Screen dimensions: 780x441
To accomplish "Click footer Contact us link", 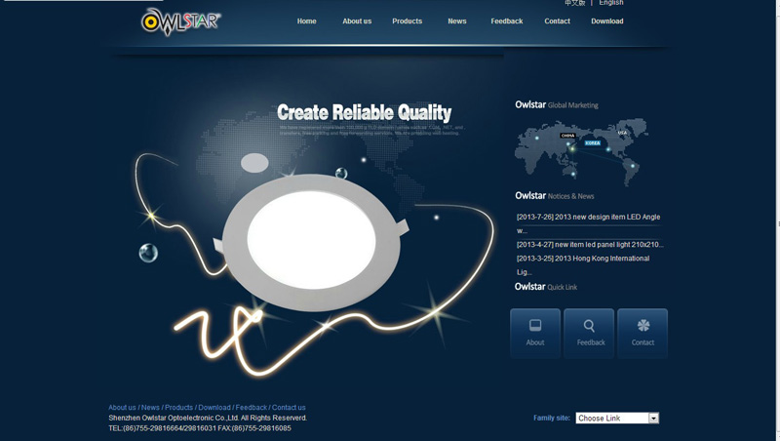I will (289, 407).
